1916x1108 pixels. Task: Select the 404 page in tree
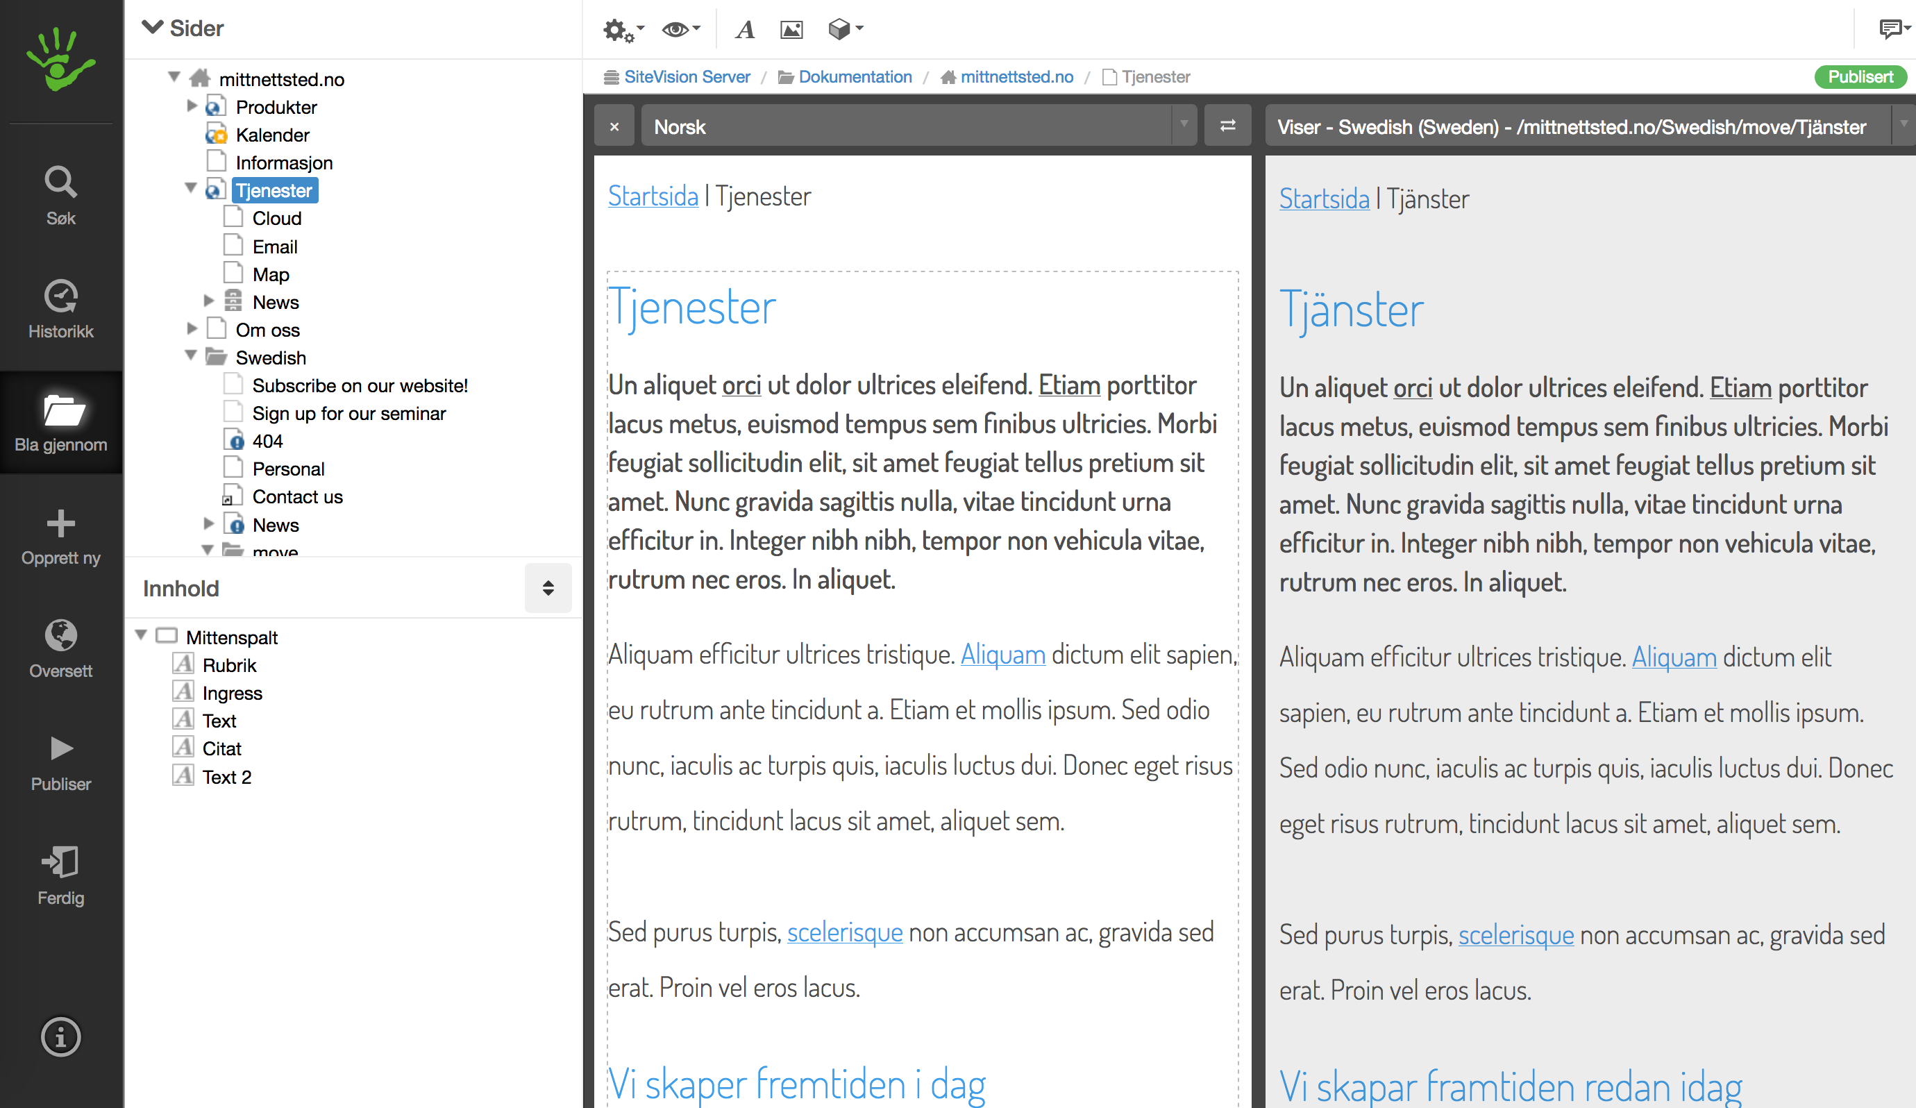point(268,441)
